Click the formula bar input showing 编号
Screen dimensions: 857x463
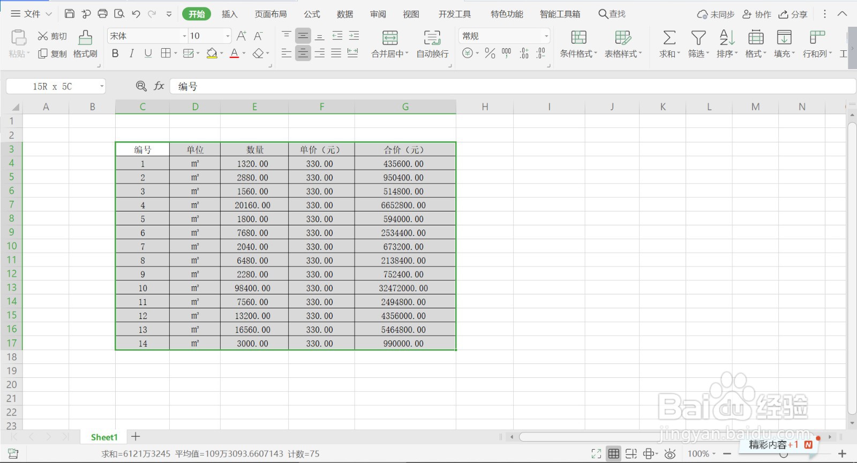[x=513, y=86]
